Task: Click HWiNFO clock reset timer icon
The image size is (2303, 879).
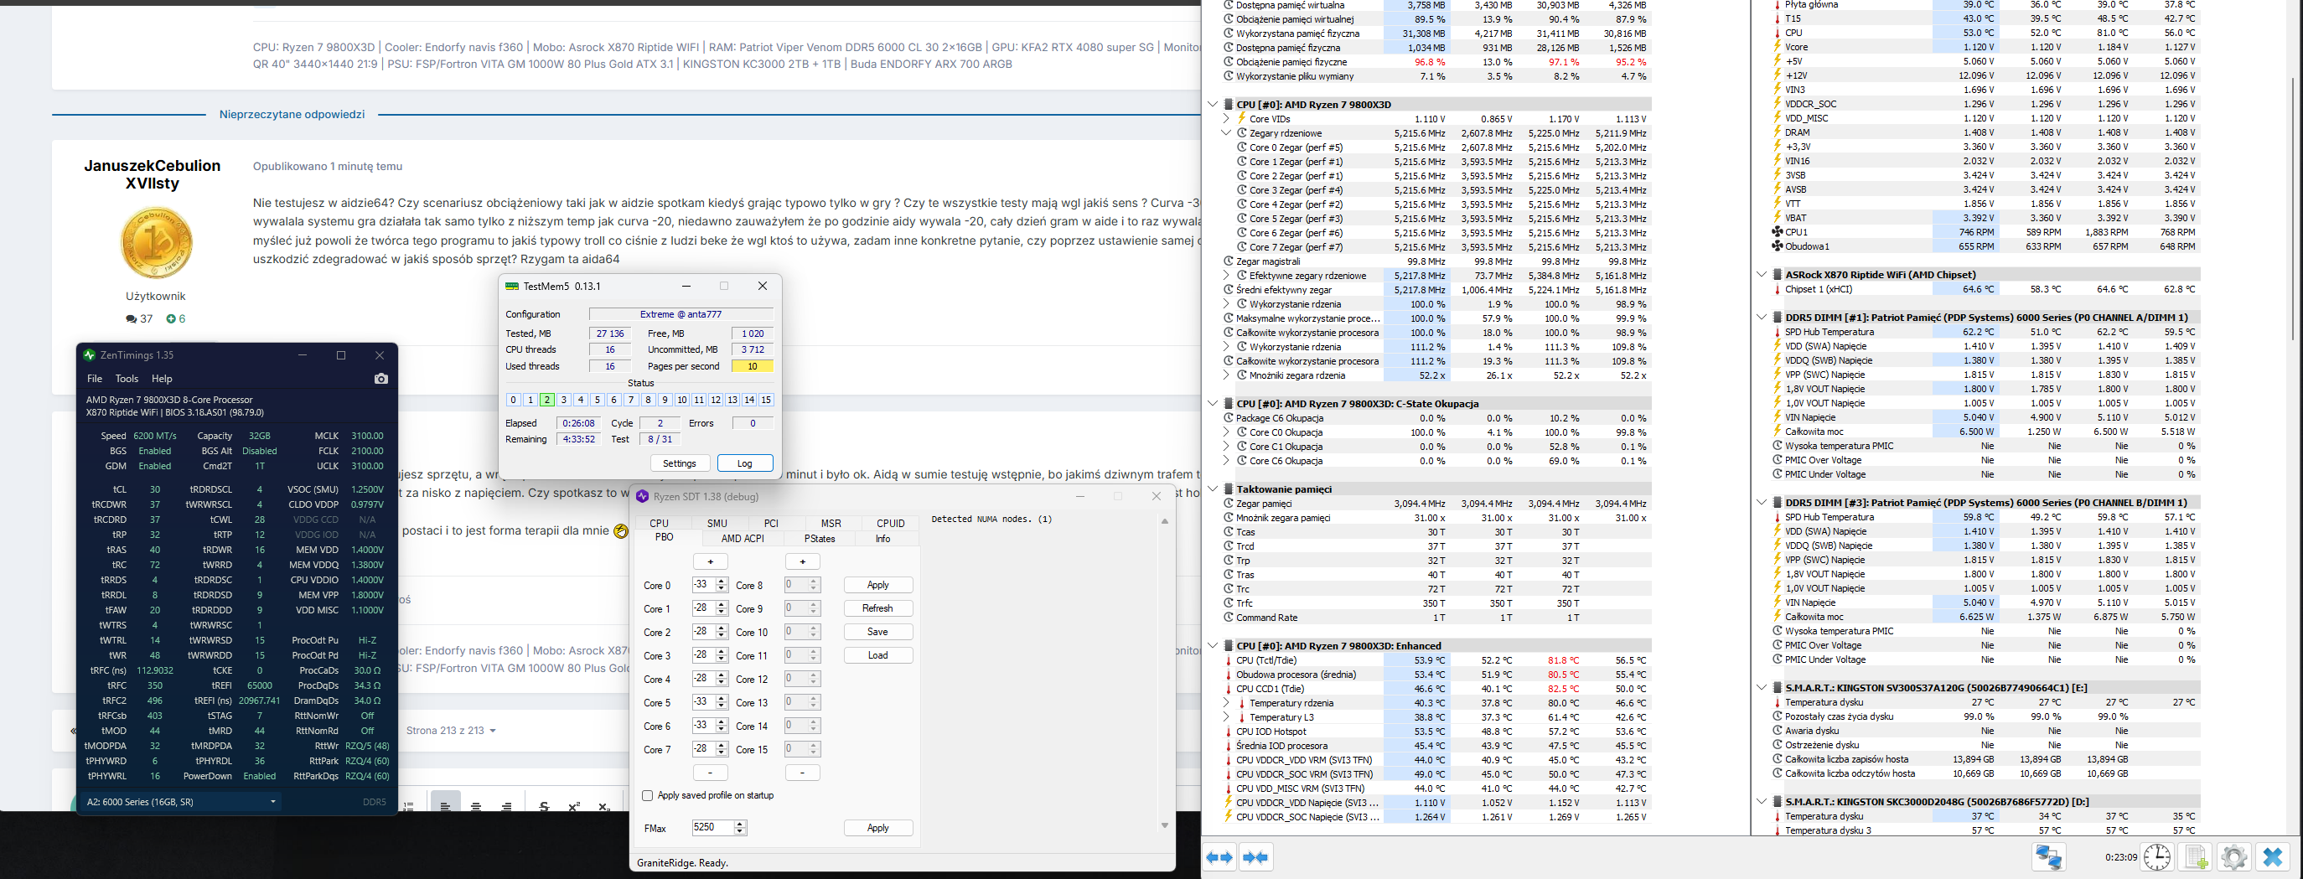Action: [2156, 857]
